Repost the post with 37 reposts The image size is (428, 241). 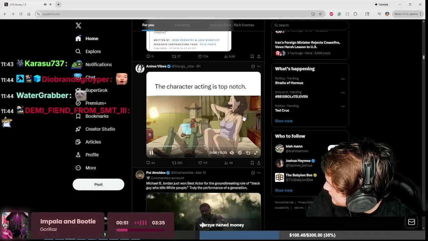tap(176, 56)
